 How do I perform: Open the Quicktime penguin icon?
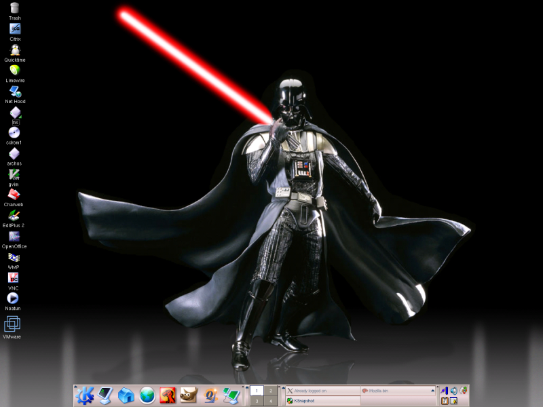click(x=14, y=50)
